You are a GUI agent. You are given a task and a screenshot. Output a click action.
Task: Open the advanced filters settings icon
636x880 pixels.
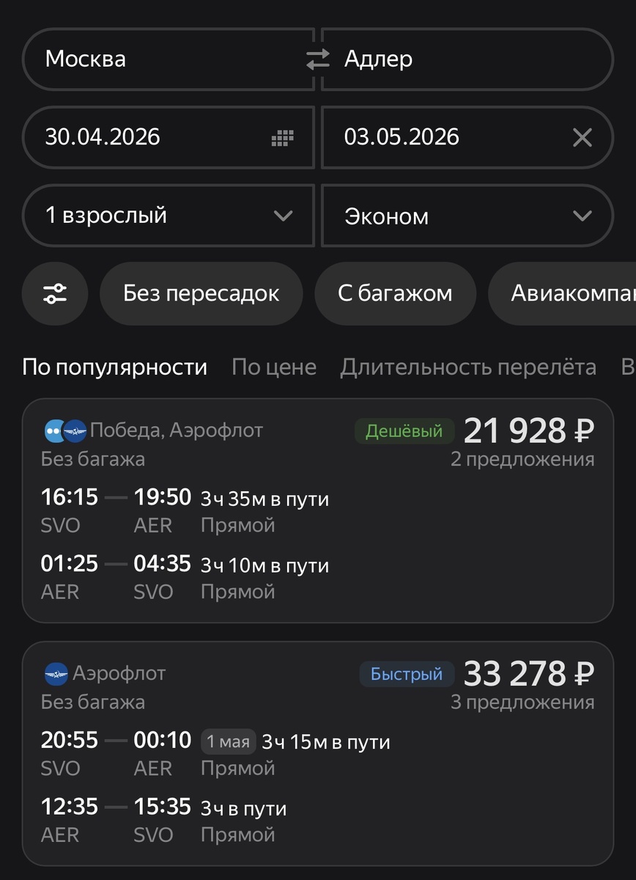pos(55,293)
